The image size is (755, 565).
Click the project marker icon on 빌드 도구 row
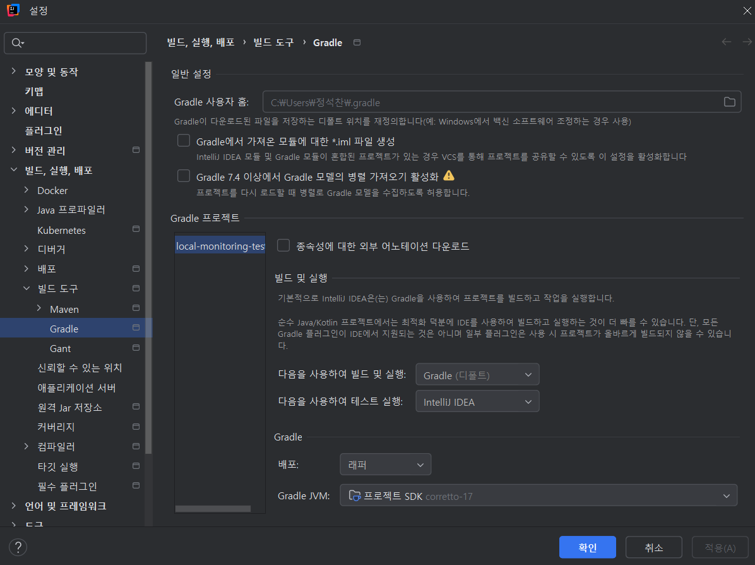click(136, 288)
